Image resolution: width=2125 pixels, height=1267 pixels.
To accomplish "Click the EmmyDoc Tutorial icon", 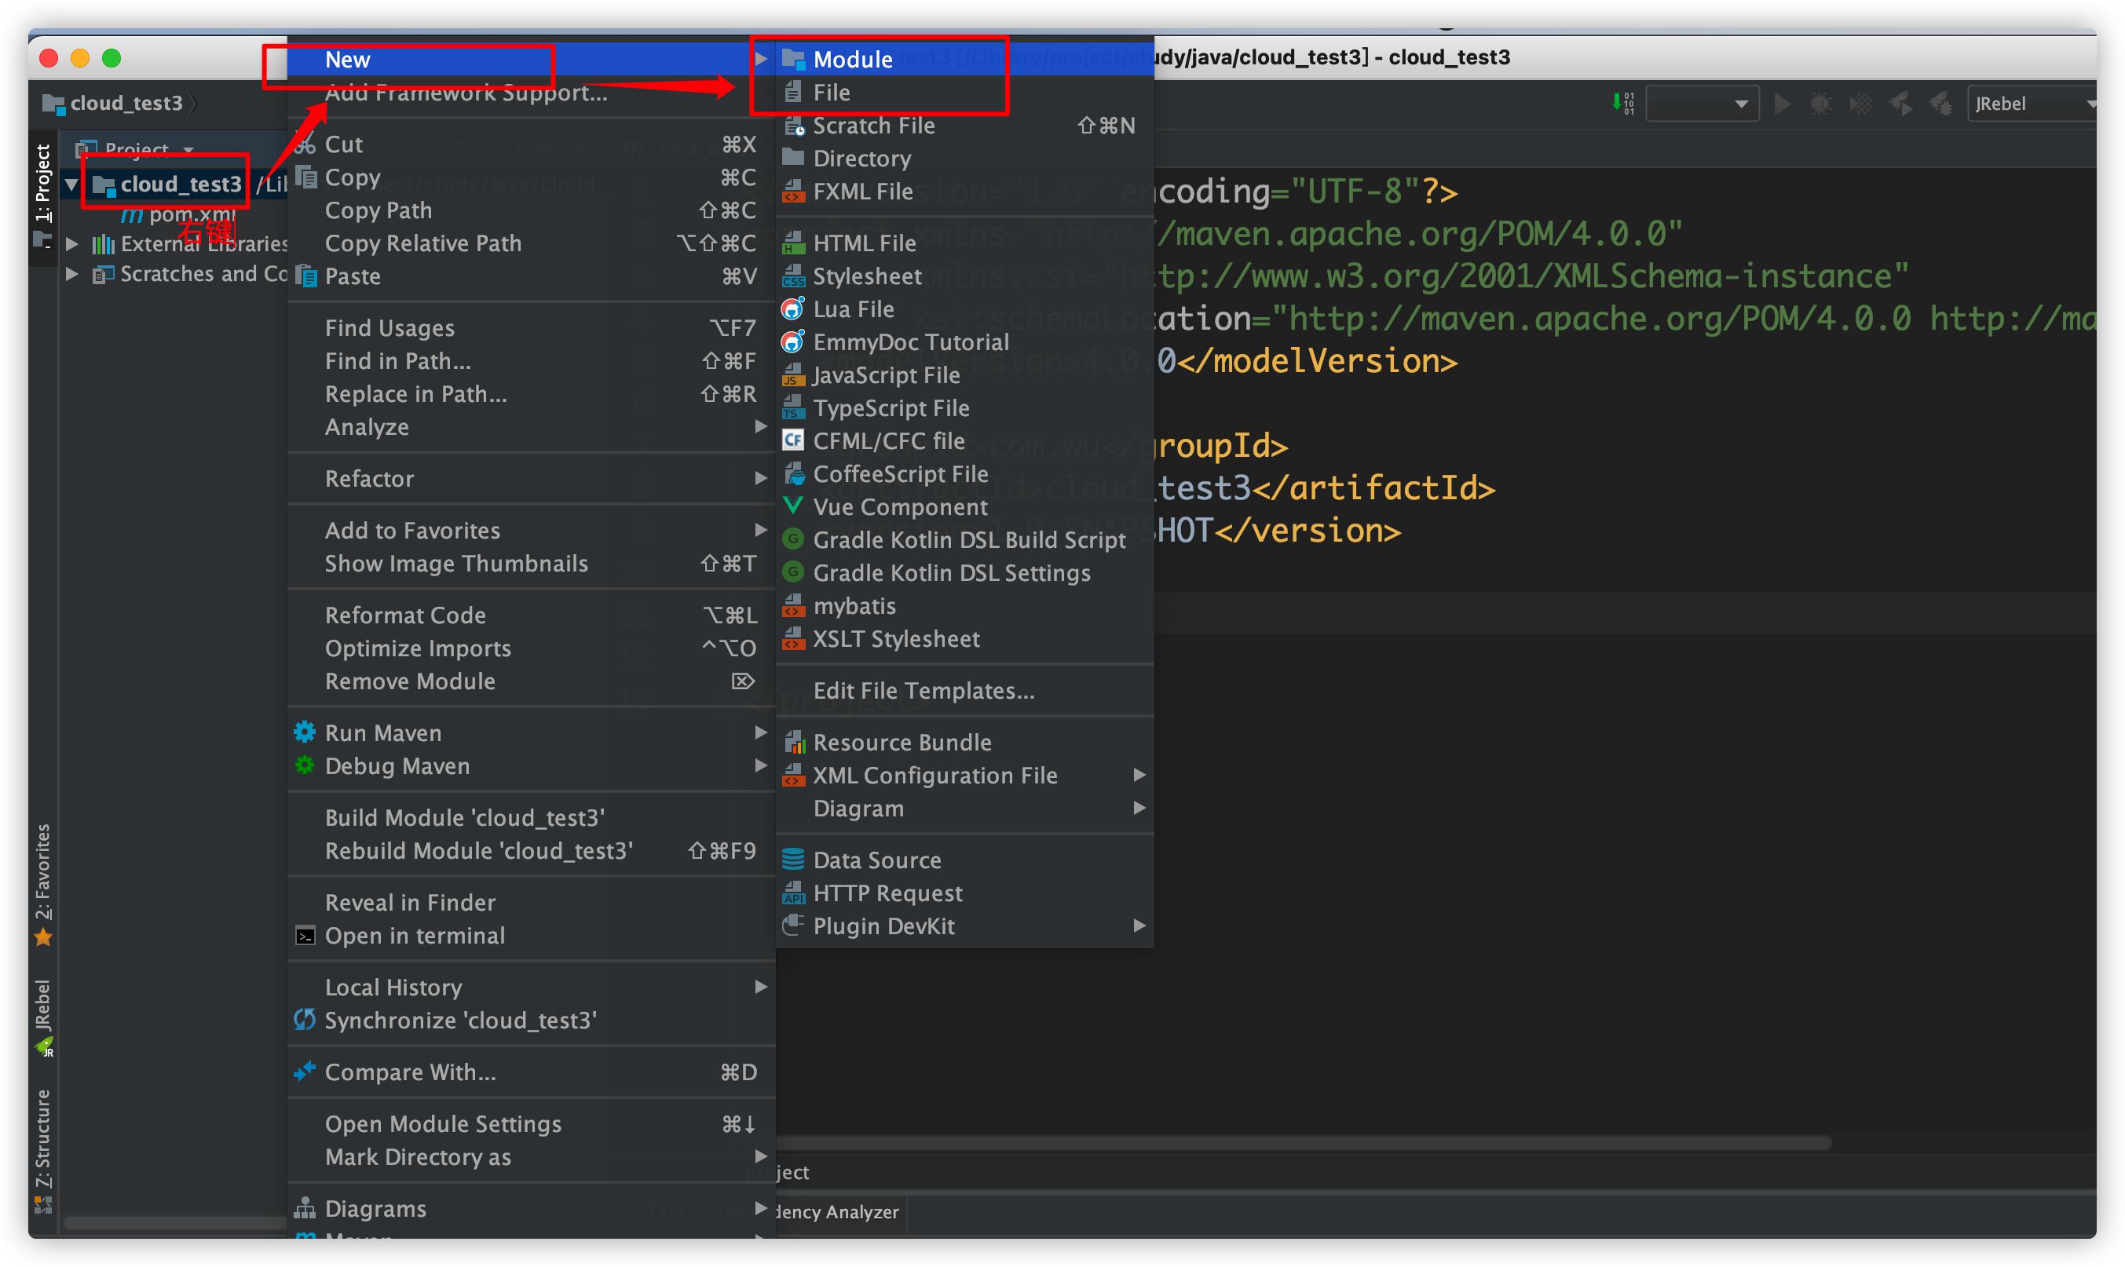I will click(x=793, y=341).
